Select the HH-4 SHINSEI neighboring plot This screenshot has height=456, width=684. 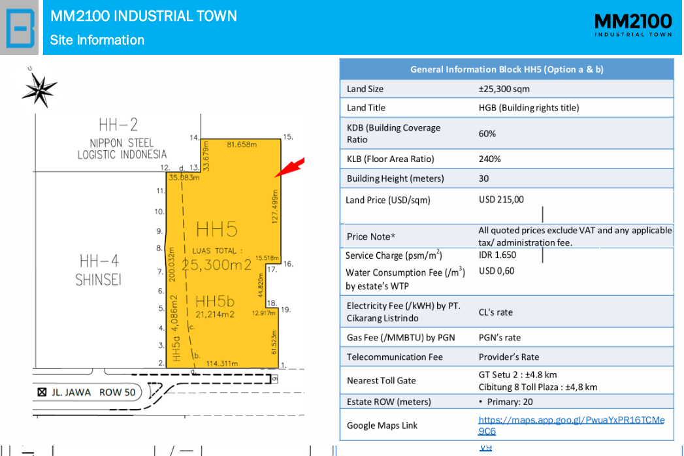click(x=99, y=270)
